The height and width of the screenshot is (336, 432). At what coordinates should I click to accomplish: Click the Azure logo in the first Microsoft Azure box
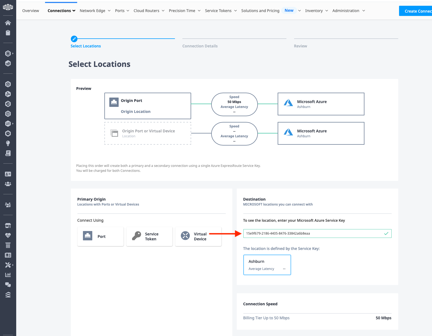coord(288,103)
